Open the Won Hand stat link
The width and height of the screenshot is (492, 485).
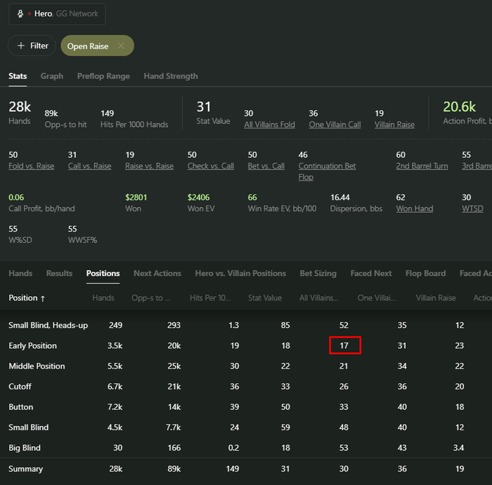coord(414,208)
